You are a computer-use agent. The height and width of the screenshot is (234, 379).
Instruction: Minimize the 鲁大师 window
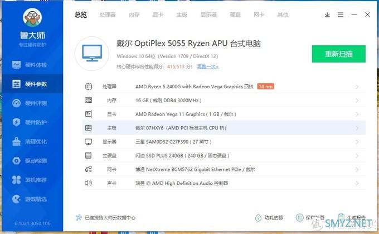coord(354,15)
